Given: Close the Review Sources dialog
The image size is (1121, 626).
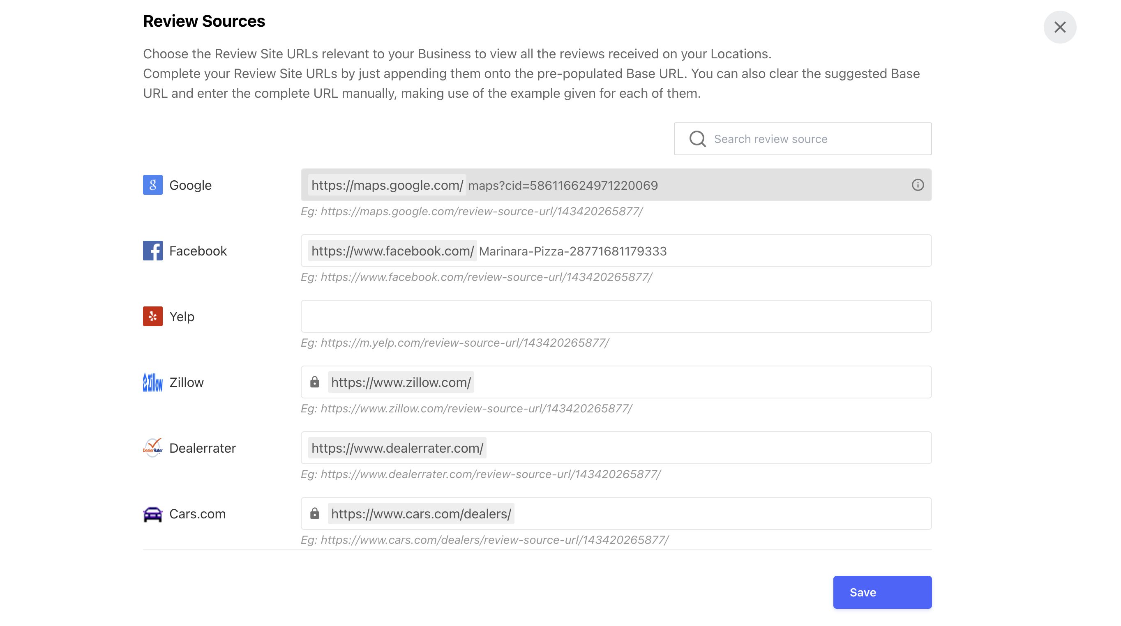Looking at the screenshot, I should click(x=1060, y=27).
